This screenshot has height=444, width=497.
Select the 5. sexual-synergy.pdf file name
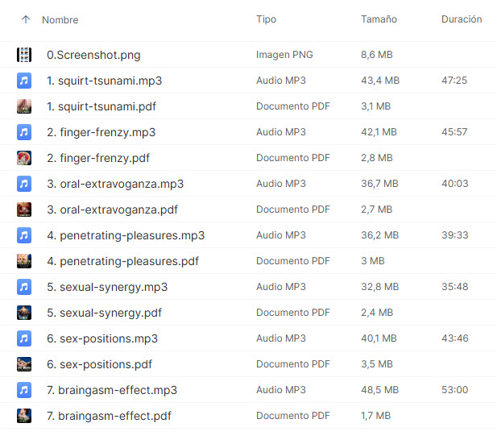[x=104, y=313]
